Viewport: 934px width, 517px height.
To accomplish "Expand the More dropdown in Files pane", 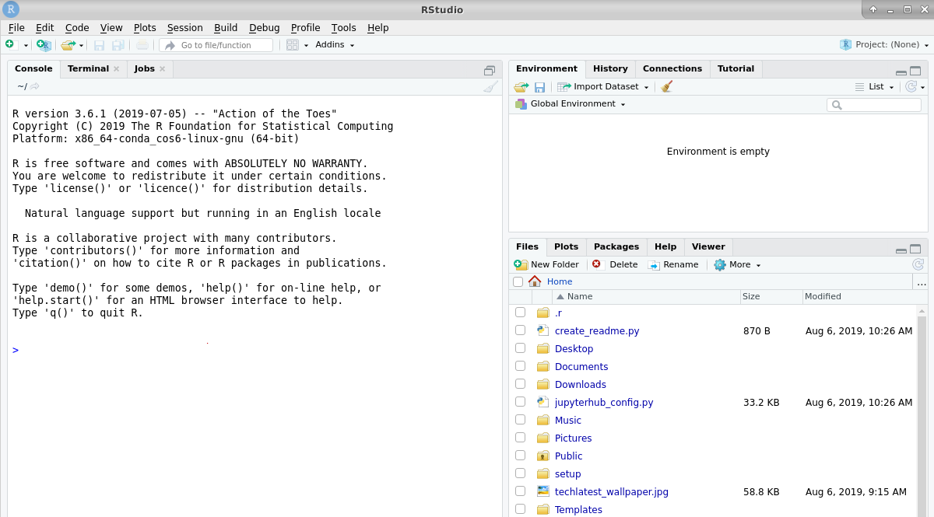I will tap(737, 264).
